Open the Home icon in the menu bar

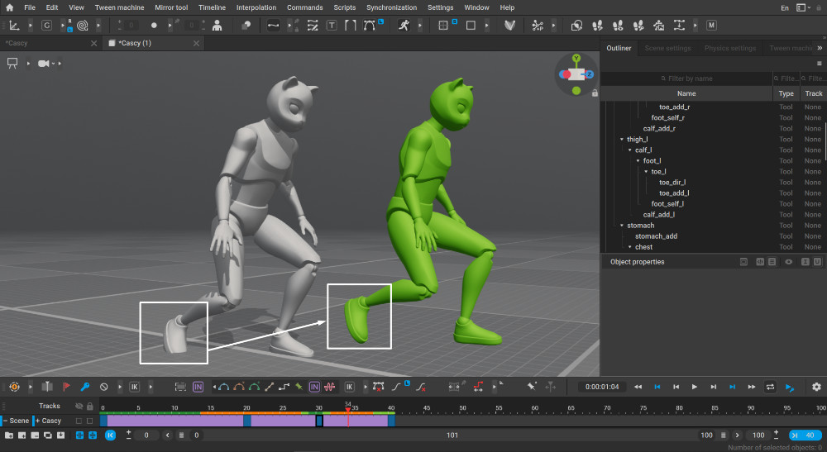click(9, 7)
